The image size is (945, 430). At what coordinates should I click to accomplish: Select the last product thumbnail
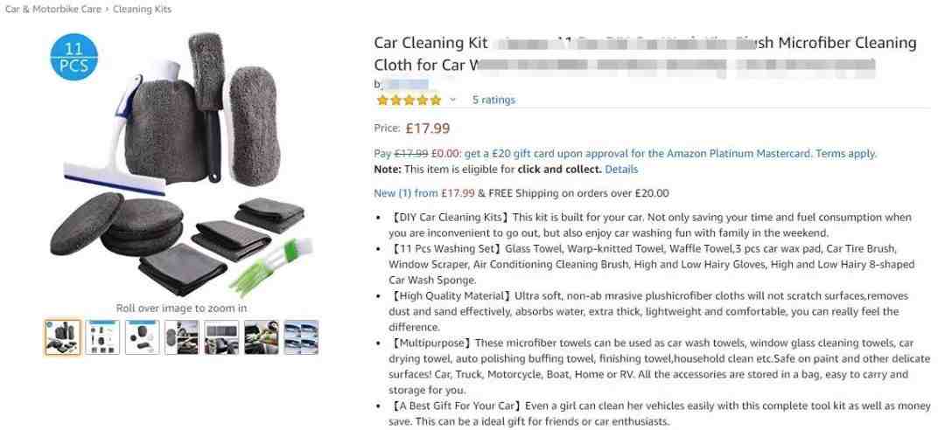(301, 337)
